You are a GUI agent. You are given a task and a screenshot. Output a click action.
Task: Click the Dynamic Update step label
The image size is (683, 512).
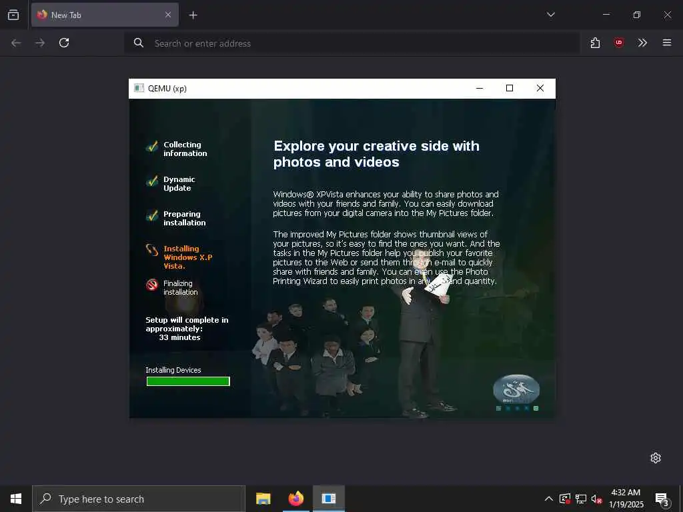(179, 184)
